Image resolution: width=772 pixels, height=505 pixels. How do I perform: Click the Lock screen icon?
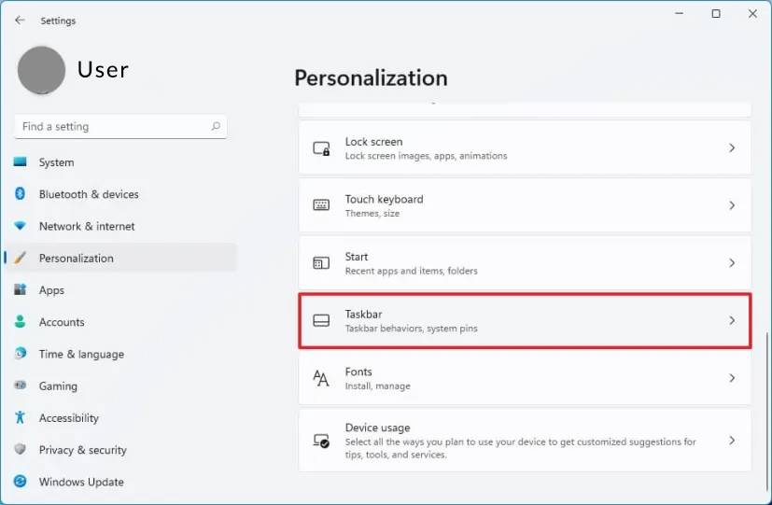point(321,148)
